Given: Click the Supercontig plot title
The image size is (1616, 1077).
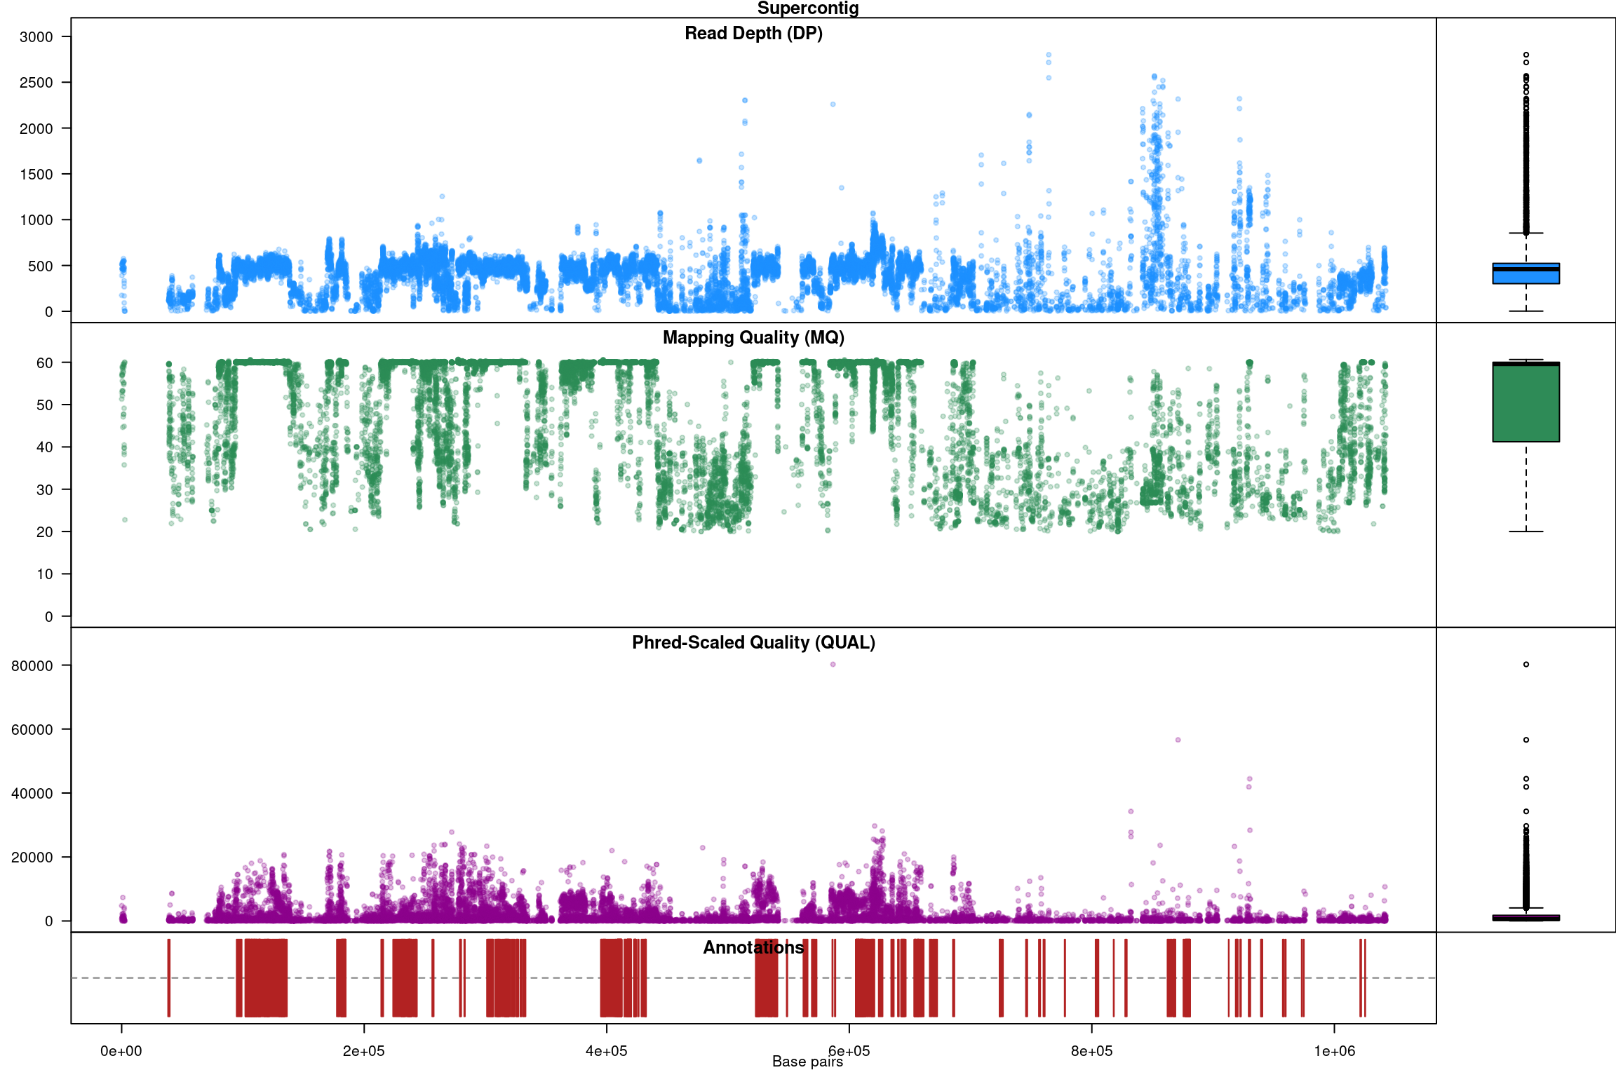Looking at the screenshot, I should click(807, 8).
